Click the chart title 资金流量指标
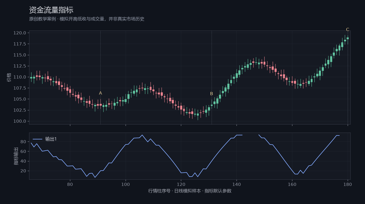Image resolution: width=365 pixels, height=204 pixels. click(51, 10)
